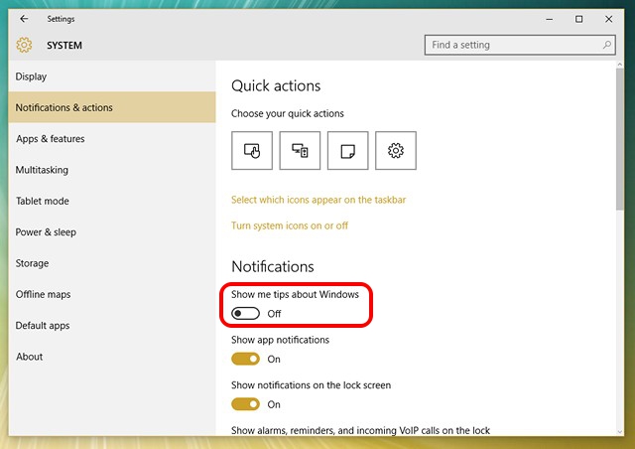Disable notifications on the lock screen
The height and width of the screenshot is (449, 635).
coord(245,404)
